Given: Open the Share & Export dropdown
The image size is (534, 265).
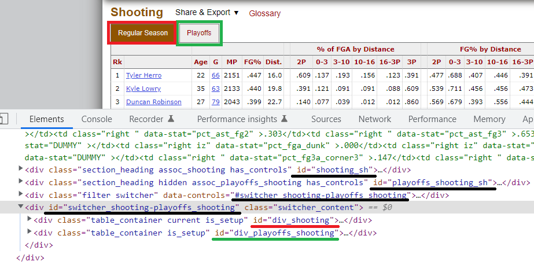Looking at the screenshot, I should click(207, 13).
